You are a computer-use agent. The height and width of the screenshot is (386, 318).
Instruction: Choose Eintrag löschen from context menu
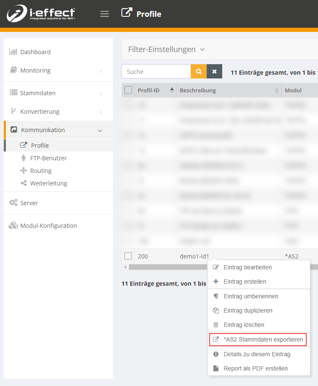tap(244, 325)
